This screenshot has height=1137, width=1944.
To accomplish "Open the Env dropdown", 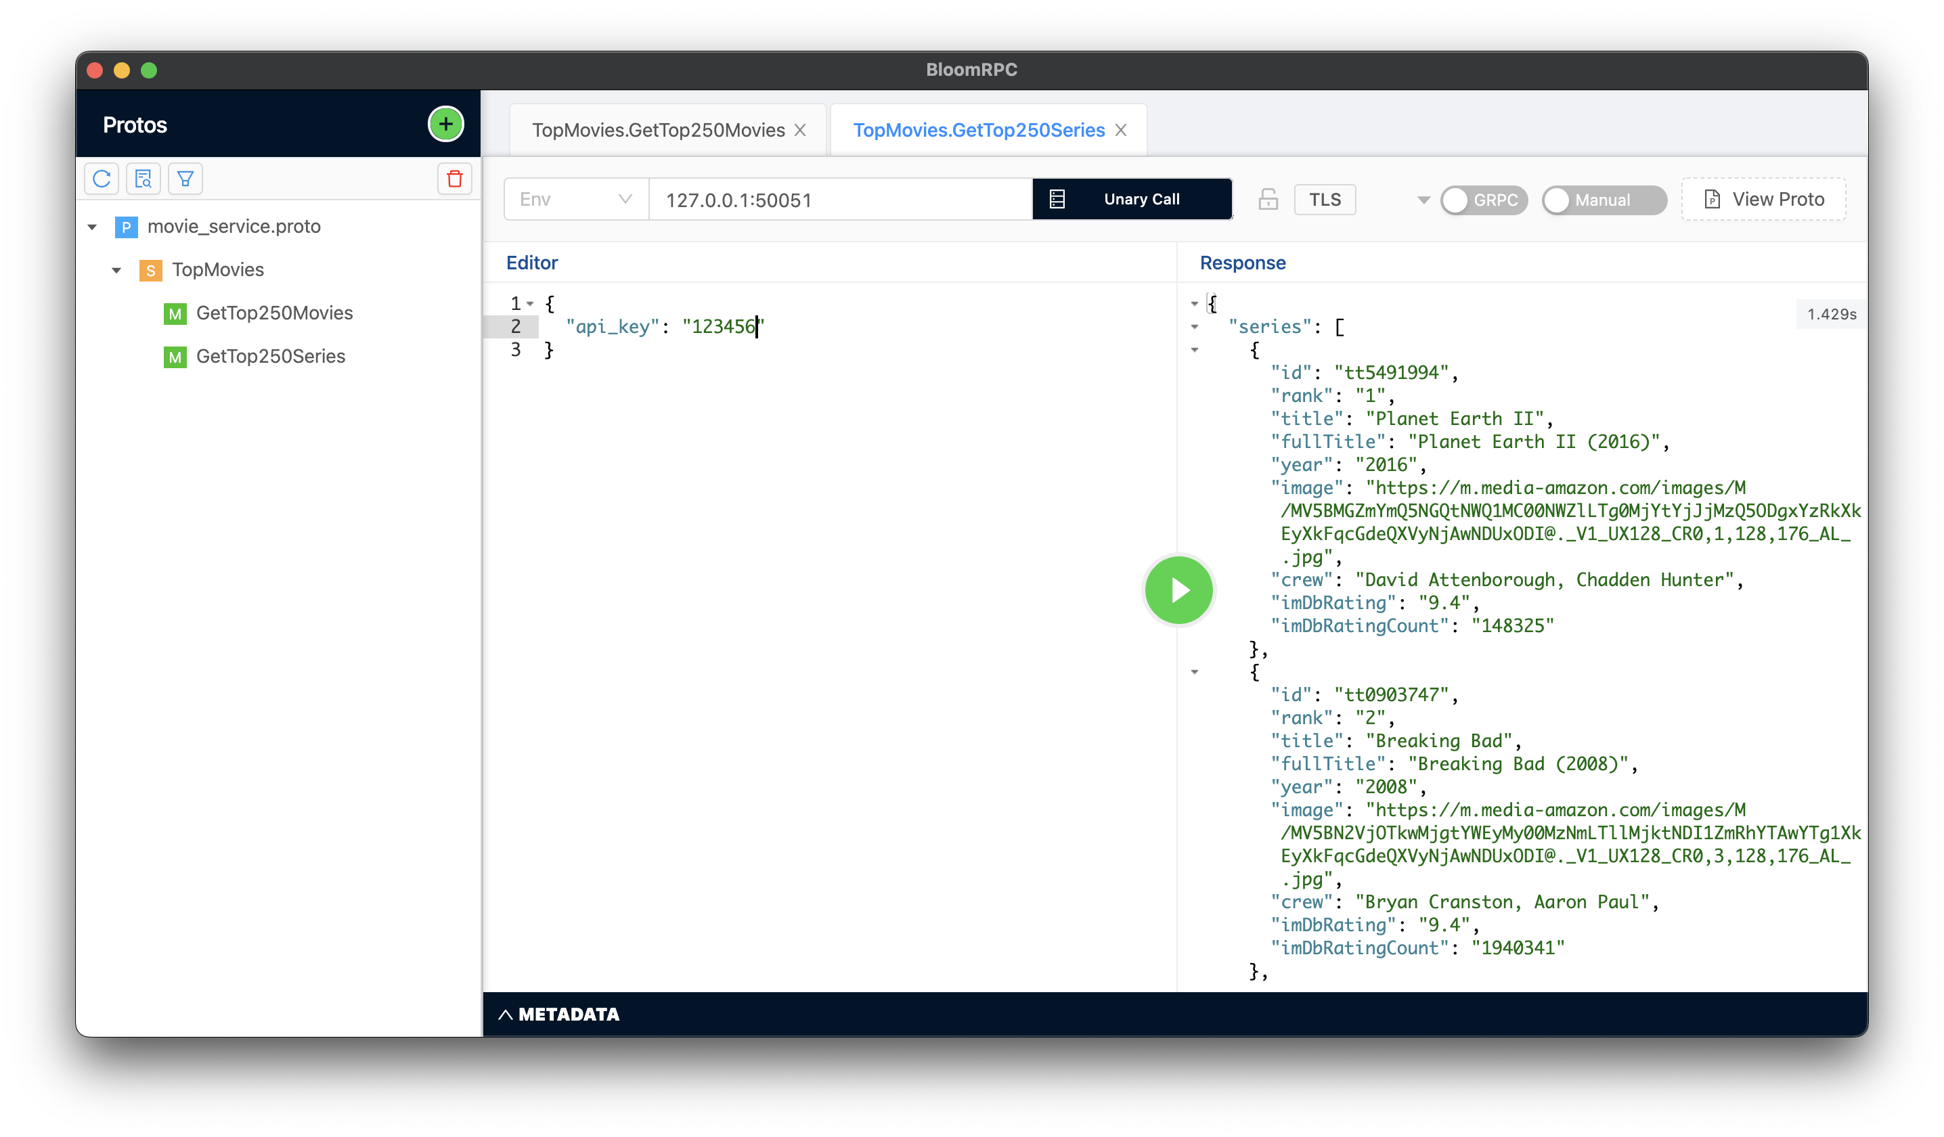I will click(x=575, y=200).
